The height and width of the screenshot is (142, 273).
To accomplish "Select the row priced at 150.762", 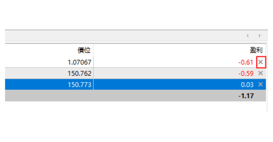I will [136, 73].
